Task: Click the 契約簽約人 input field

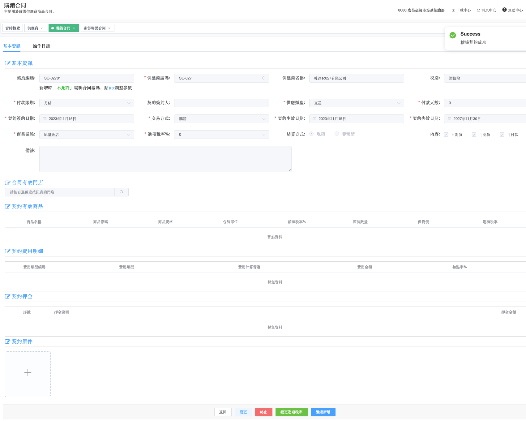Action: point(221,103)
